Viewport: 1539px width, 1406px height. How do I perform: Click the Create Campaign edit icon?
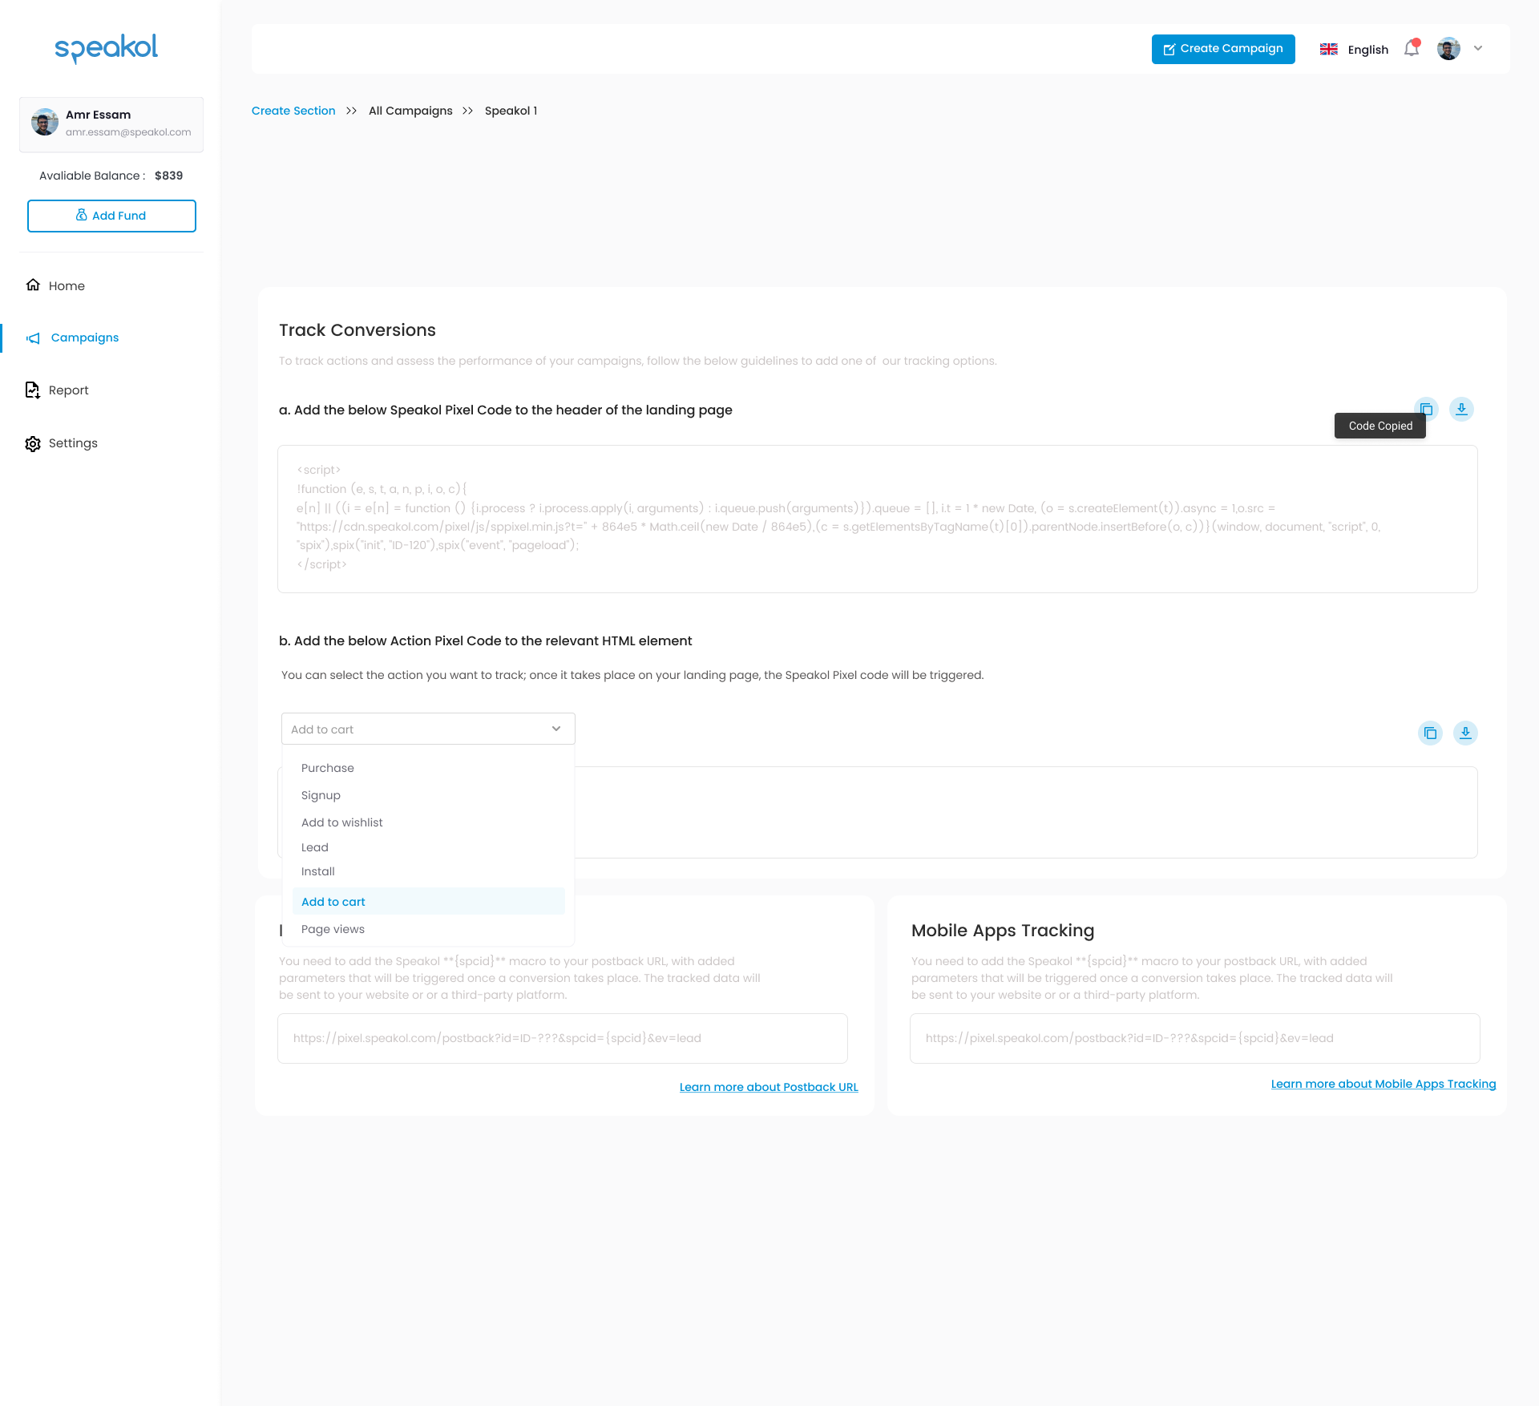pos(1169,49)
